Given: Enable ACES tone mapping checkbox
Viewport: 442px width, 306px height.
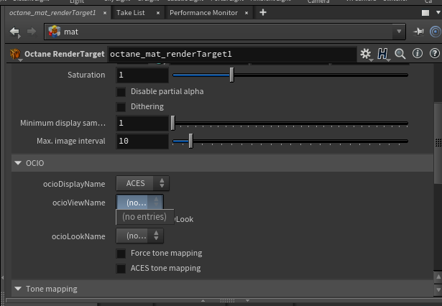Looking at the screenshot, I should coord(121,269).
